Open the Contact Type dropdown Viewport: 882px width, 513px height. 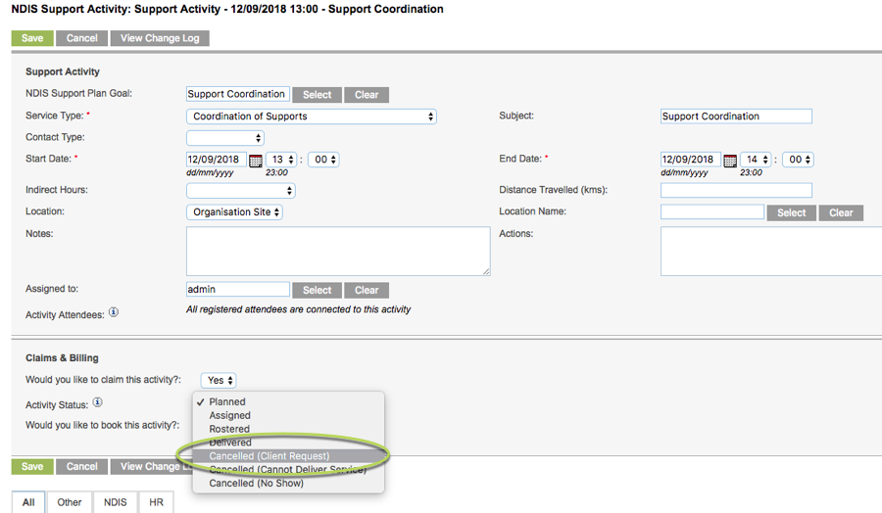(x=225, y=138)
